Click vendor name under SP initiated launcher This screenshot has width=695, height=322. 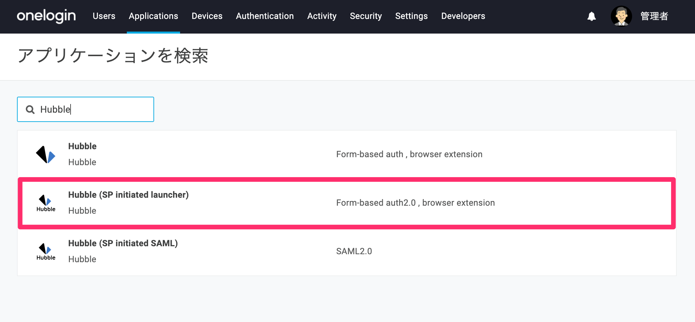[82, 211]
